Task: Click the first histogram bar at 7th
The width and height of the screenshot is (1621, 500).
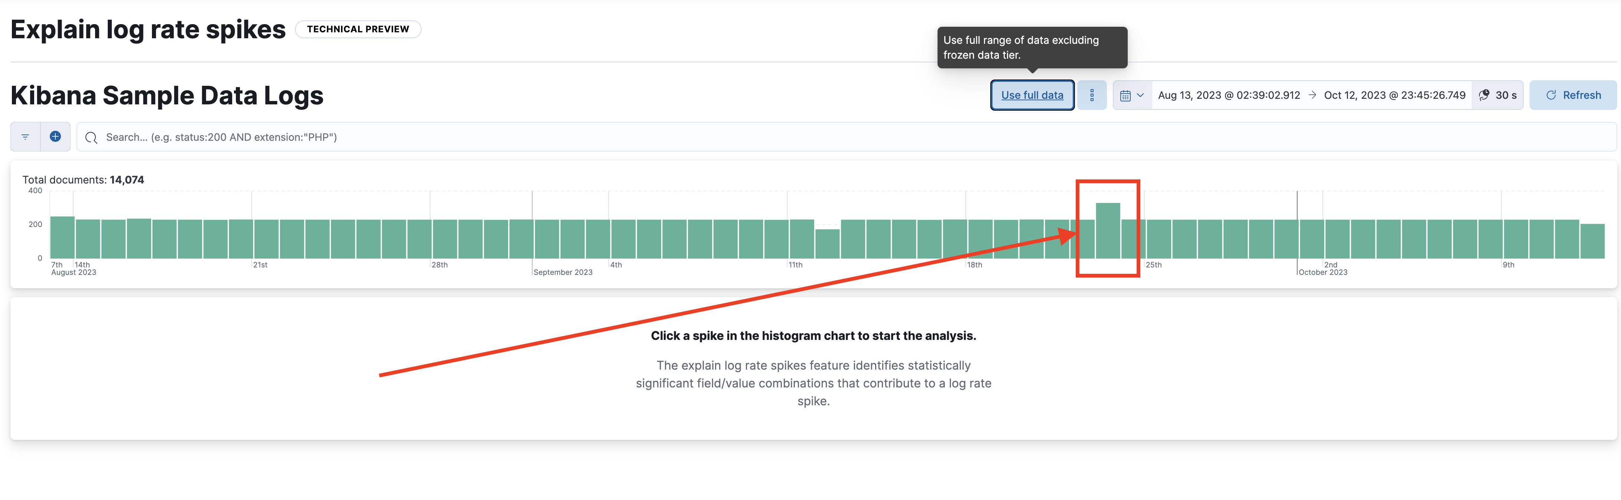Action: click(62, 237)
